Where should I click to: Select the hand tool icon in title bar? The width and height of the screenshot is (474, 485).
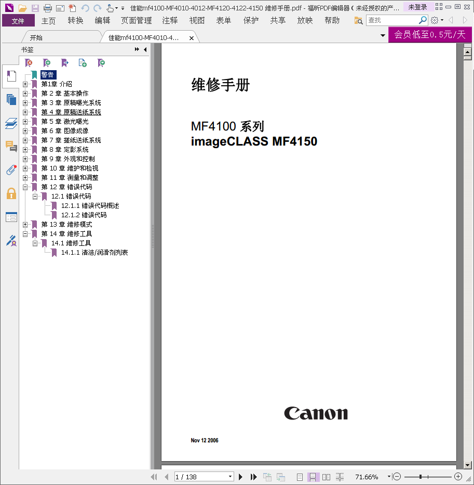pos(110,8)
